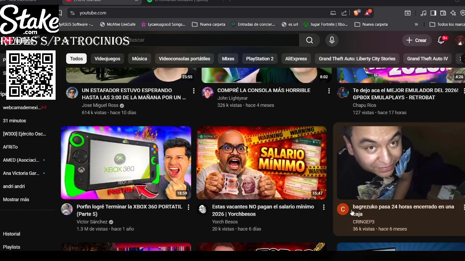The width and height of the screenshot is (465, 261).
Task: Select the AliExpress filter chip
Action: (x=296, y=59)
